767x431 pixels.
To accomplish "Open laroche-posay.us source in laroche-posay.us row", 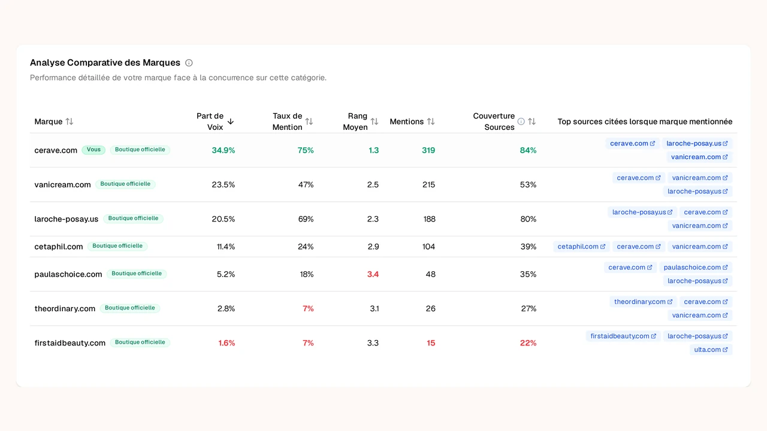I will point(642,212).
